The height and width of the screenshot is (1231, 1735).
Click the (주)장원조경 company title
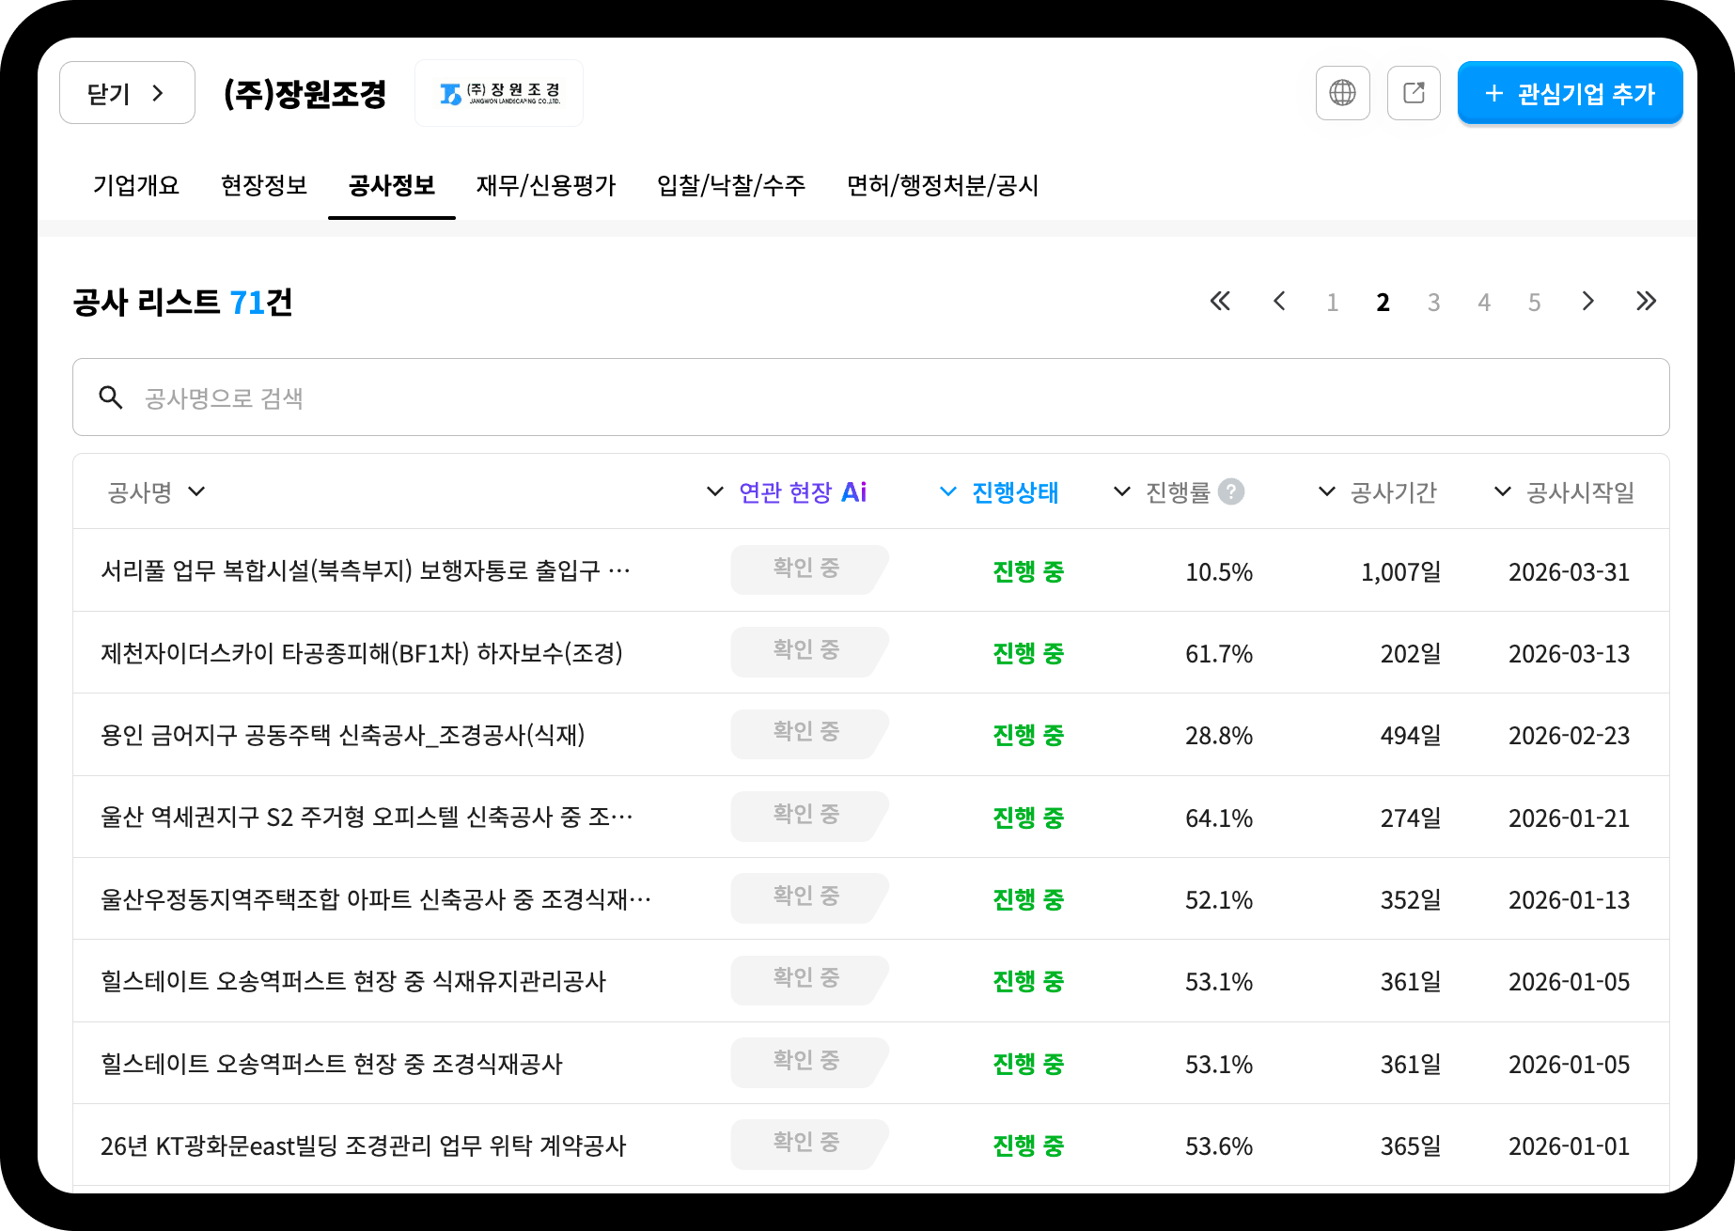coord(305,94)
